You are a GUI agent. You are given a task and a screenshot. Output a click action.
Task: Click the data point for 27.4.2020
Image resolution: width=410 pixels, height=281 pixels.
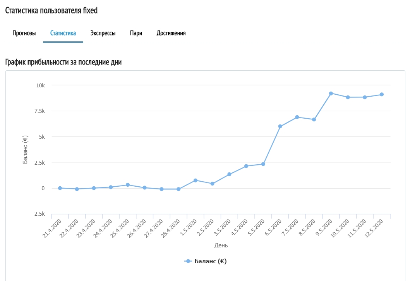pyautogui.click(x=161, y=189)
